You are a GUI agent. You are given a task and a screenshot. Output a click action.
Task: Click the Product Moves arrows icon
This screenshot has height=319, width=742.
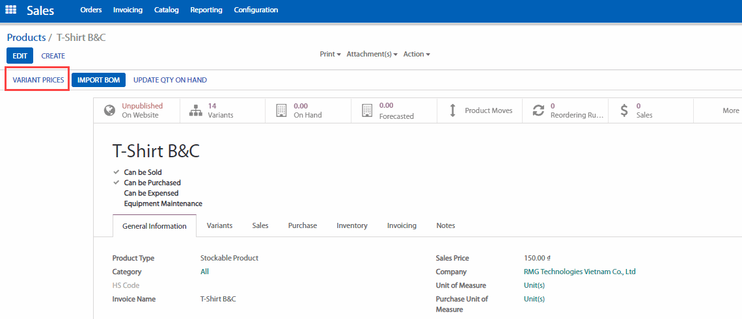click(x=453, y=110)
